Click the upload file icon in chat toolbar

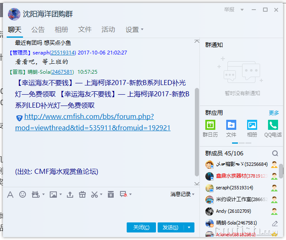(x=70, y=194)
